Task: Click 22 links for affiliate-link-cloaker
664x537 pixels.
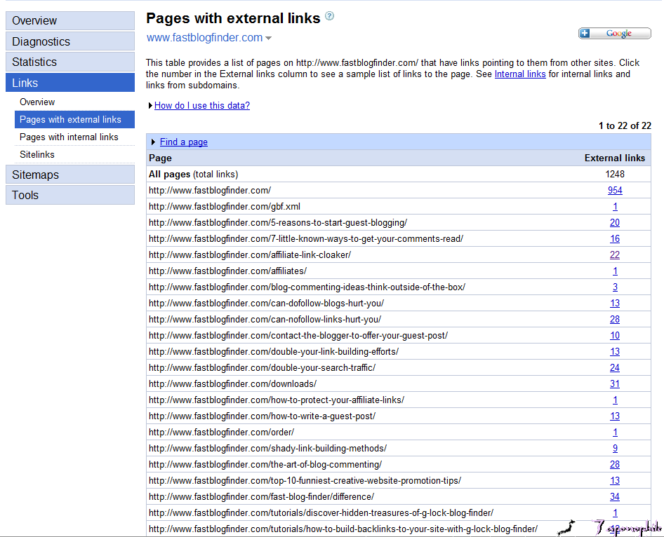Action: (615, 254)
